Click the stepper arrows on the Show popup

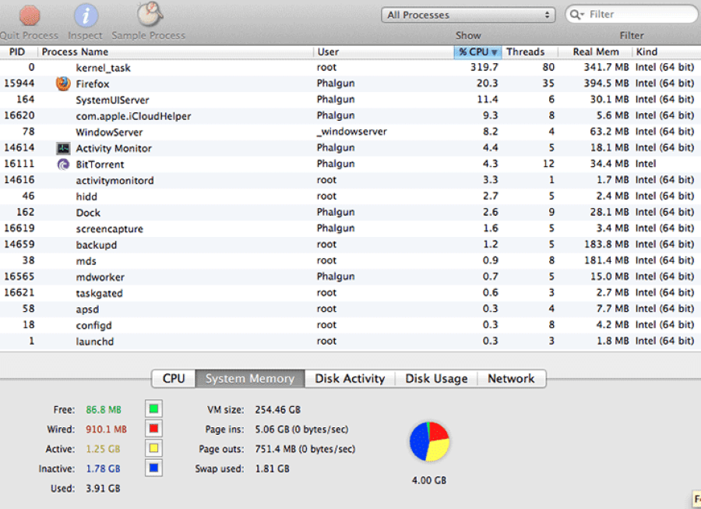pos(549,14)
